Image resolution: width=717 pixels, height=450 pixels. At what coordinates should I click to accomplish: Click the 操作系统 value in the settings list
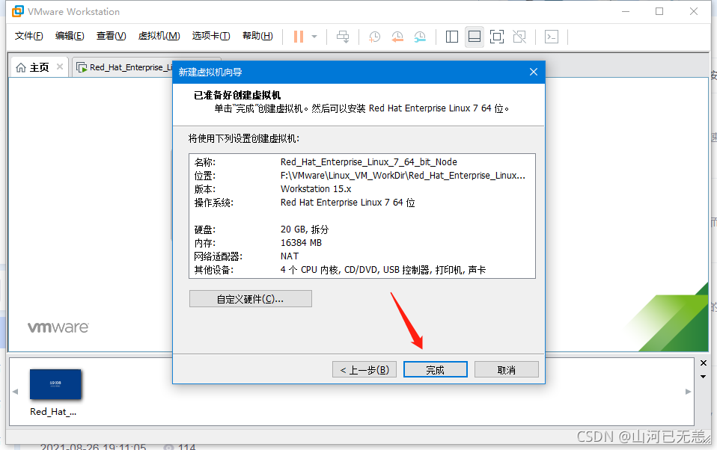pyautogui.click(x=347, y=203)
